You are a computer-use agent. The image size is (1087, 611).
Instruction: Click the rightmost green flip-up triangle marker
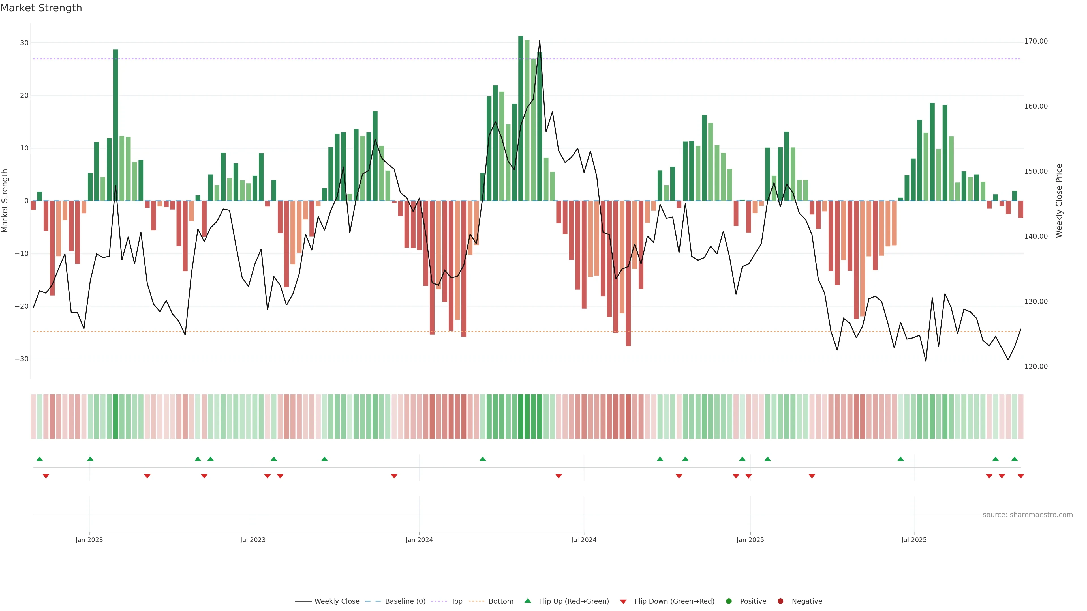[1015, 459]
